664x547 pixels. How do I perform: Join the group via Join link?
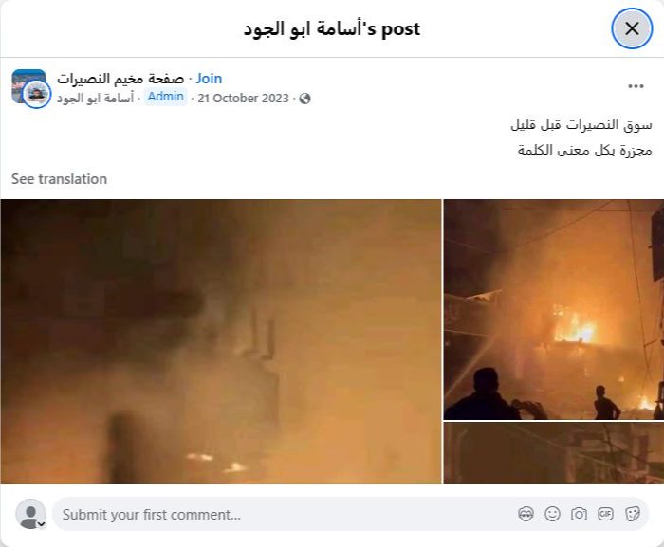[x=209, y=79]
